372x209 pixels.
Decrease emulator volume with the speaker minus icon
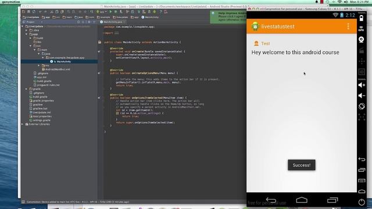tap(362, 95)
